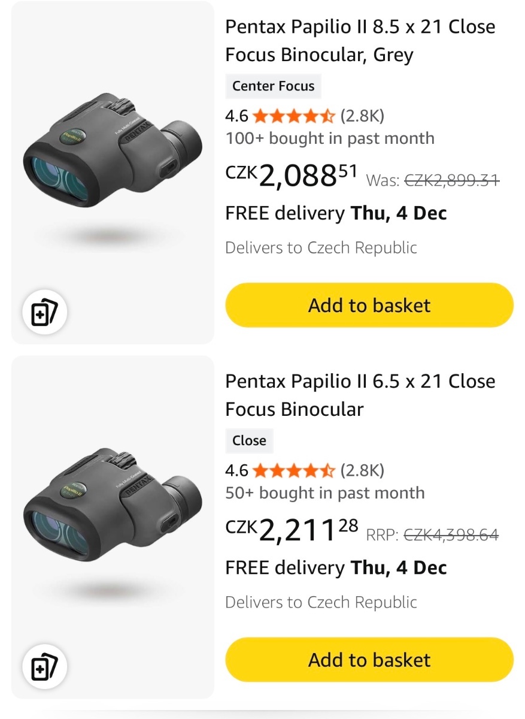This screenshot has height=719, width=525.
Task: Click the Was CZK2,899.31 strikethrough price
Action: click(x=451, y=180)
